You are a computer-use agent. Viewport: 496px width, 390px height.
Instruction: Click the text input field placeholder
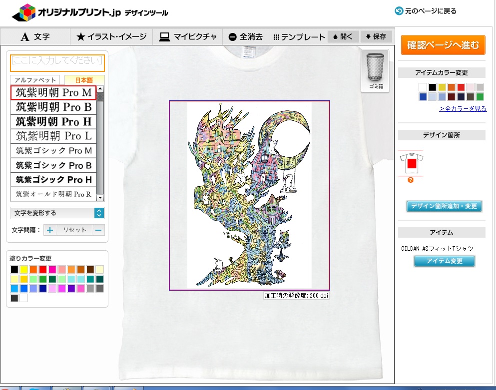[57, 63]
